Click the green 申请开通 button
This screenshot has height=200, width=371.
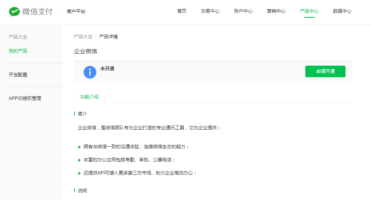(325, 71)
